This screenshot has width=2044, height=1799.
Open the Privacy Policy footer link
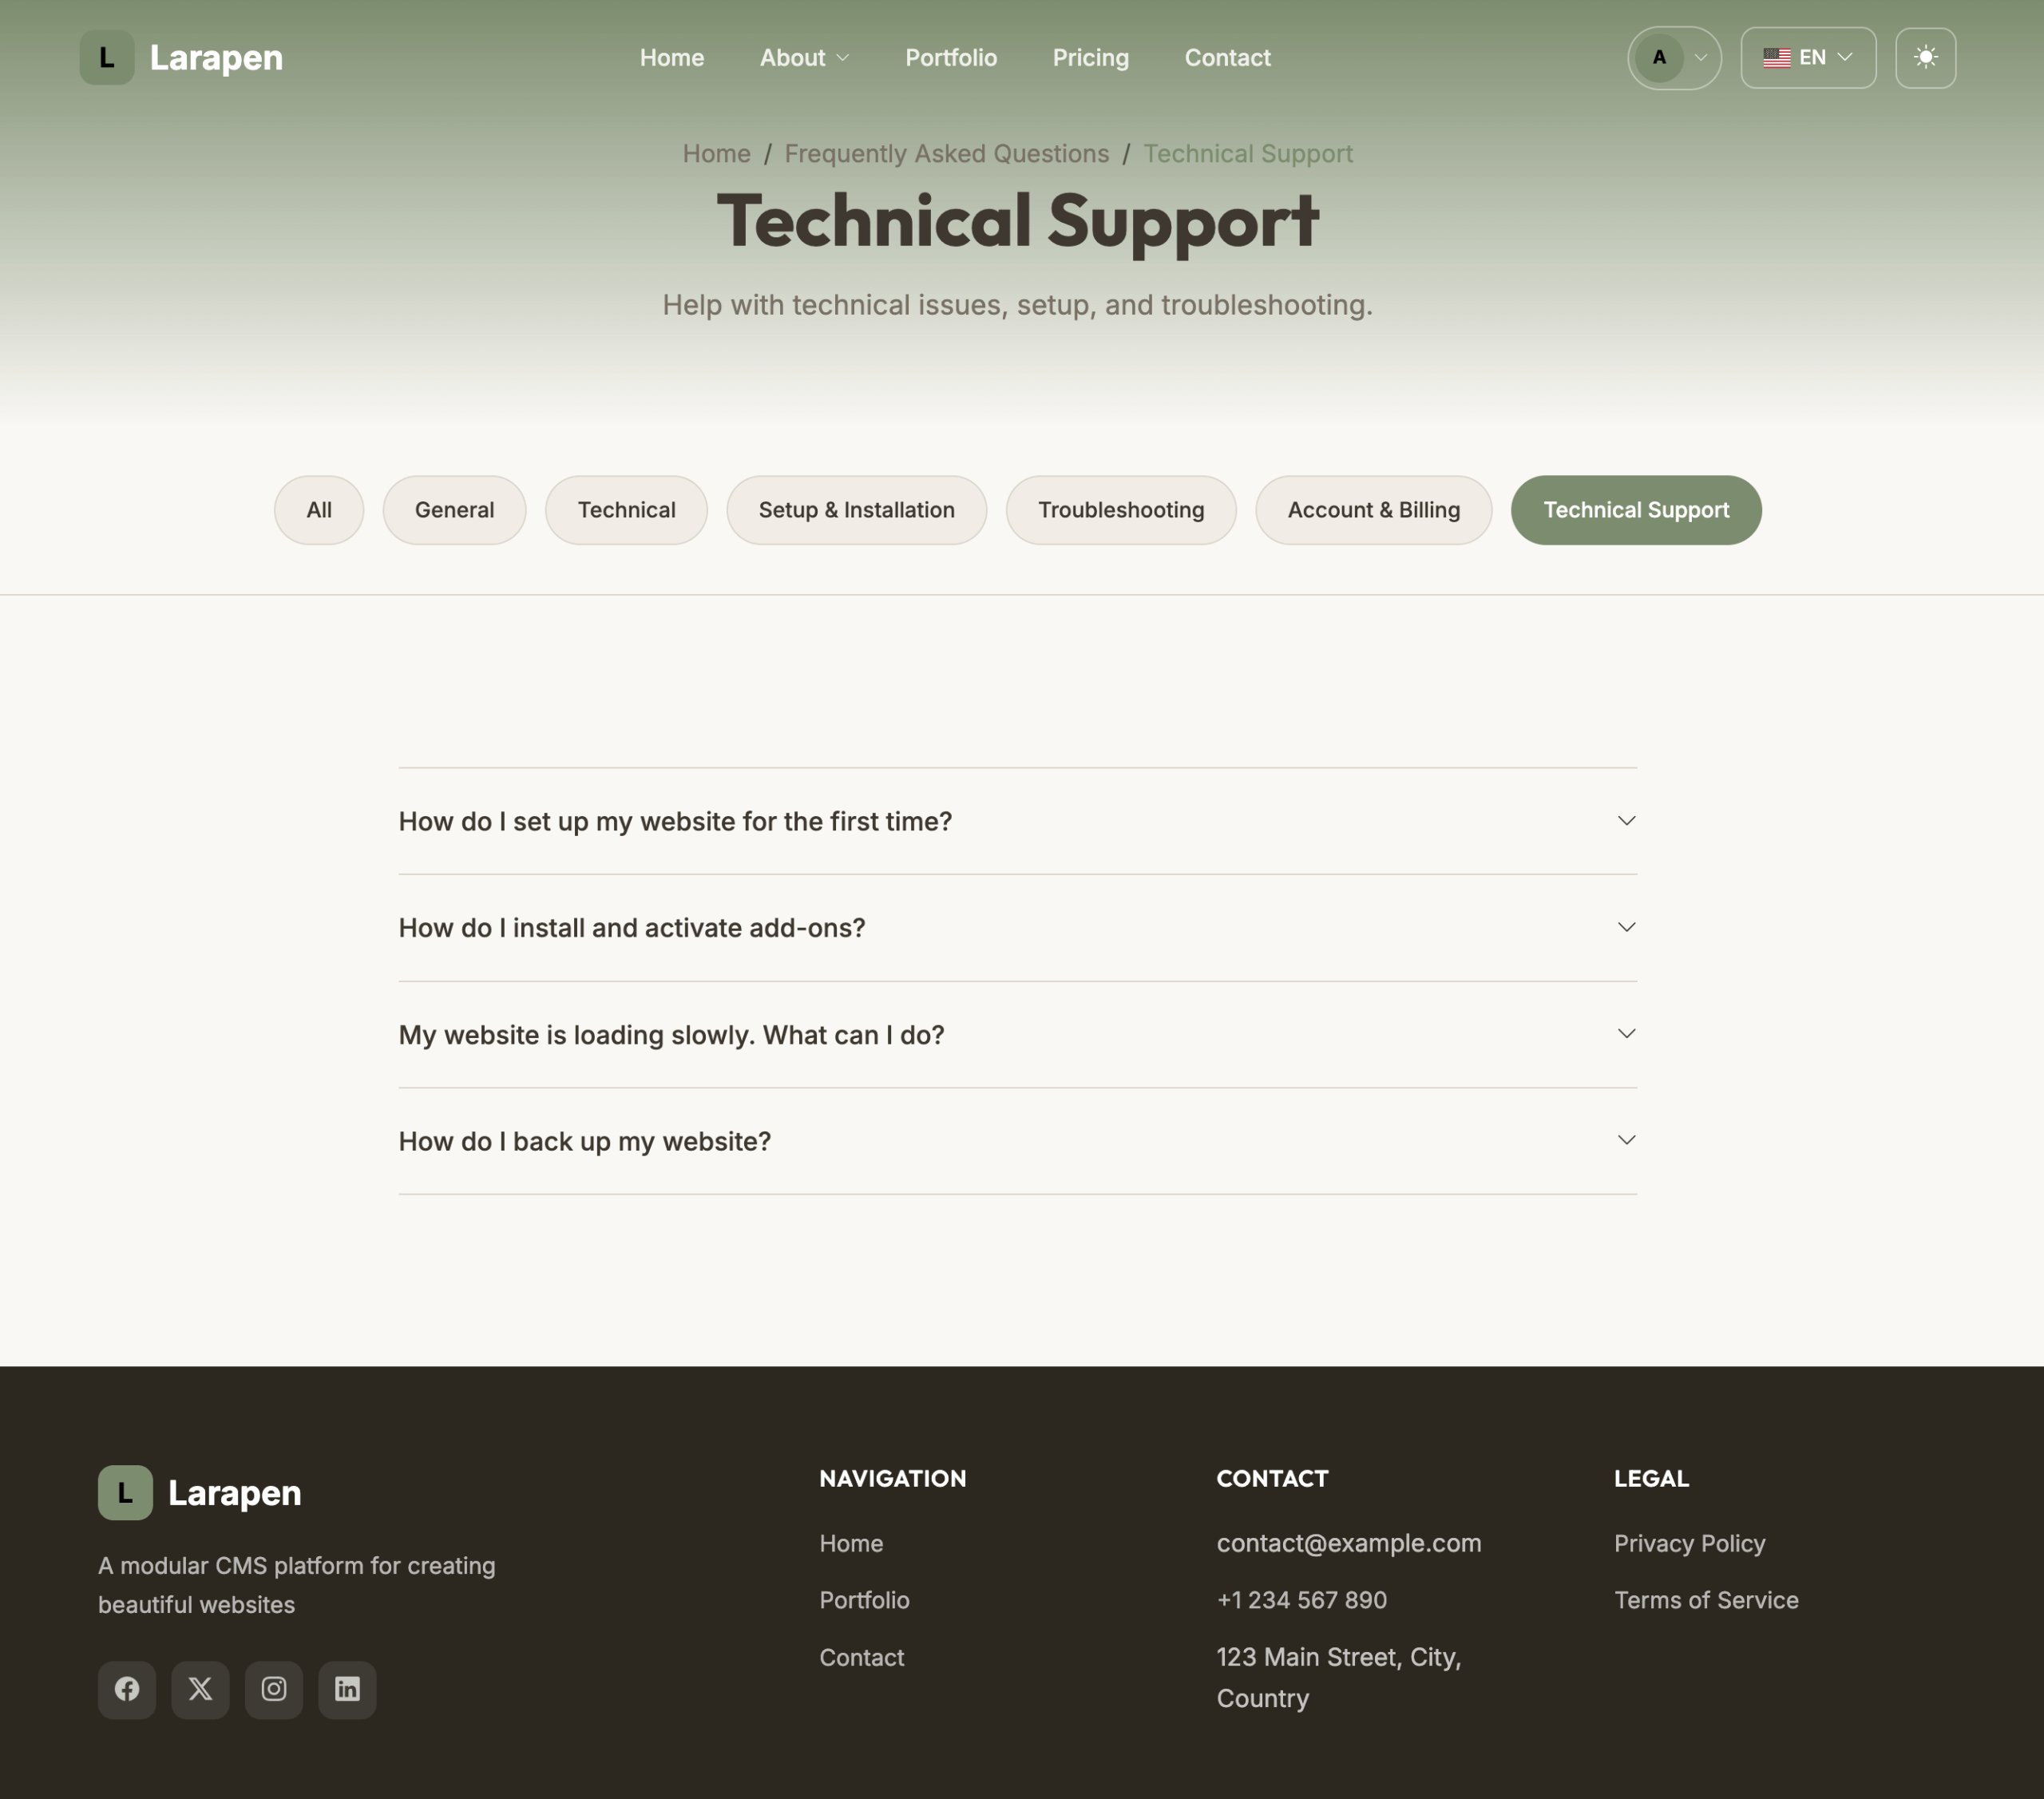click(x=1689, y=1543)
